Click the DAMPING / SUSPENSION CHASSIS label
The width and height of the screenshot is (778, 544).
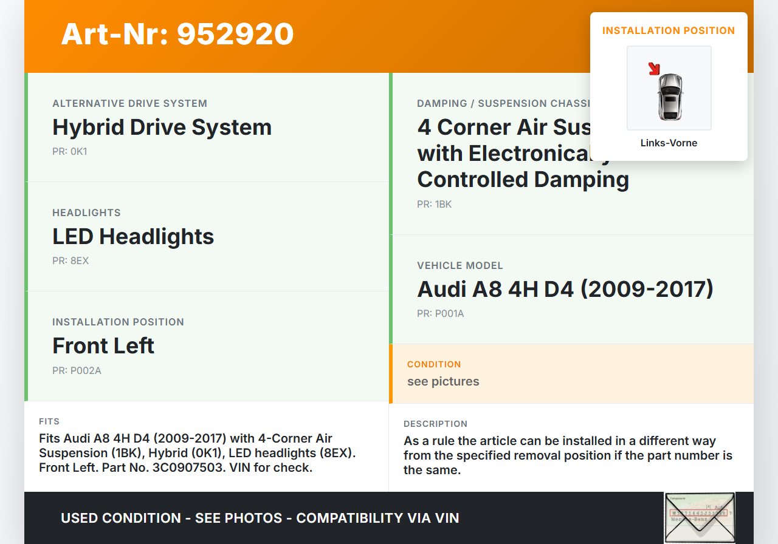[x=503, y=103]
